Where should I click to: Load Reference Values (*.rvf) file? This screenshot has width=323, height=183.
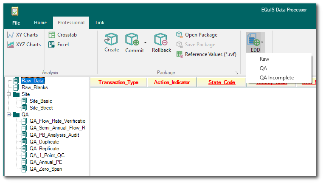pos(180,54)
